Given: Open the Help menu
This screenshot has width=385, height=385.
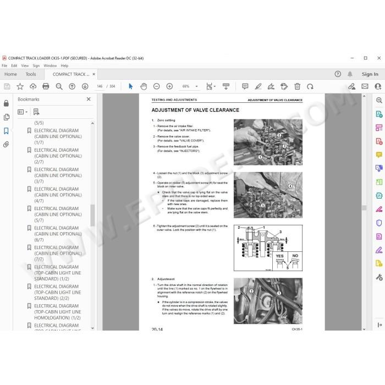Looking at the screenshot, I should pos(64,66).
